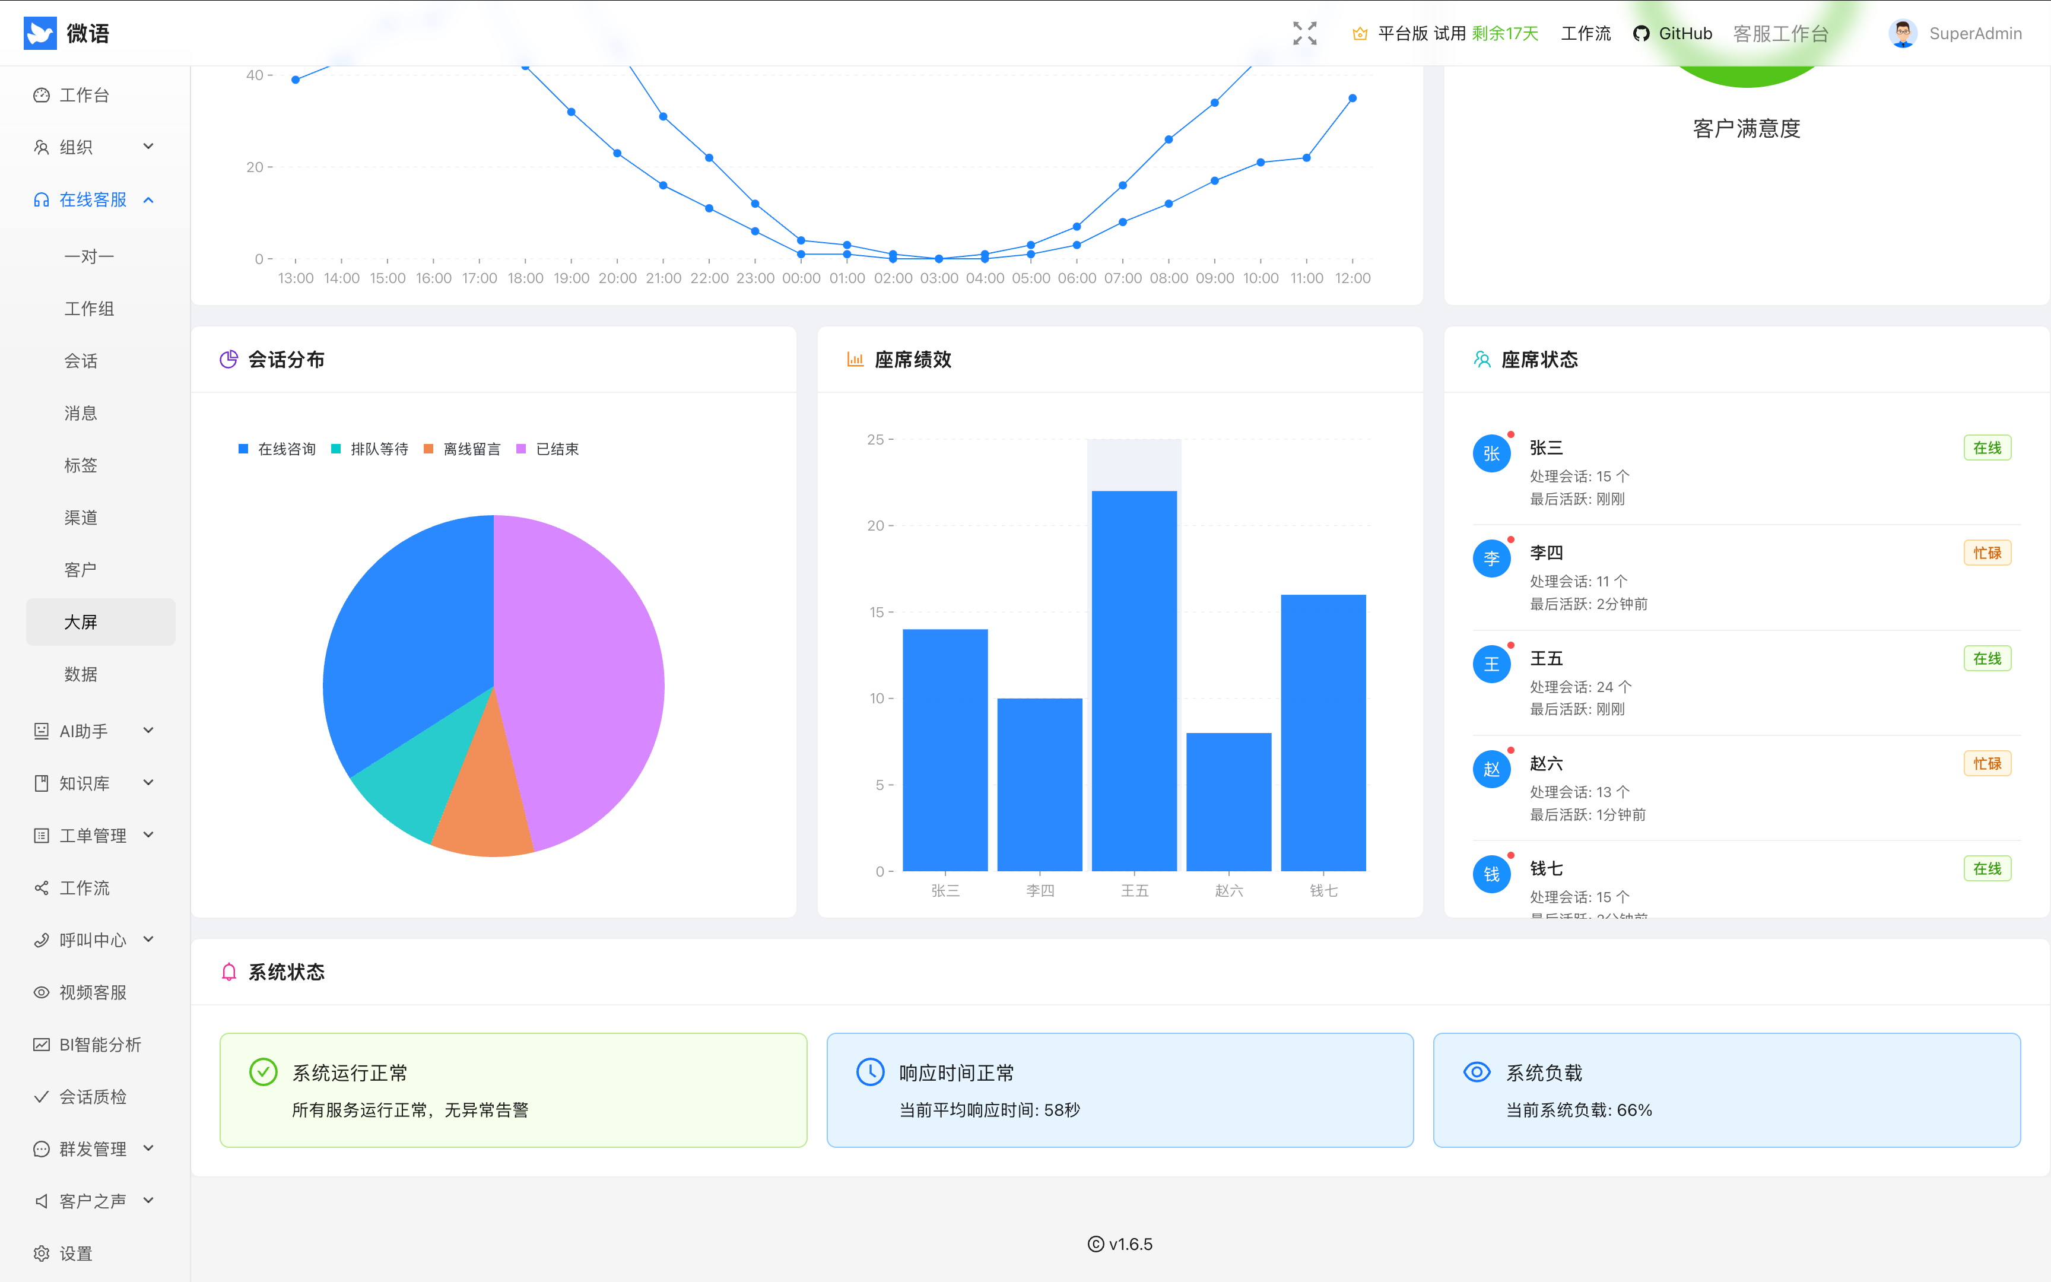Screen dimensions: 2051x1282
Task: Expand the AI助手 menu chevron
Action: click(x=148, y=730)
